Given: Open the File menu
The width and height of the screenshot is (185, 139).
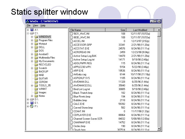Looking at the screenshot, I should 29,25.
